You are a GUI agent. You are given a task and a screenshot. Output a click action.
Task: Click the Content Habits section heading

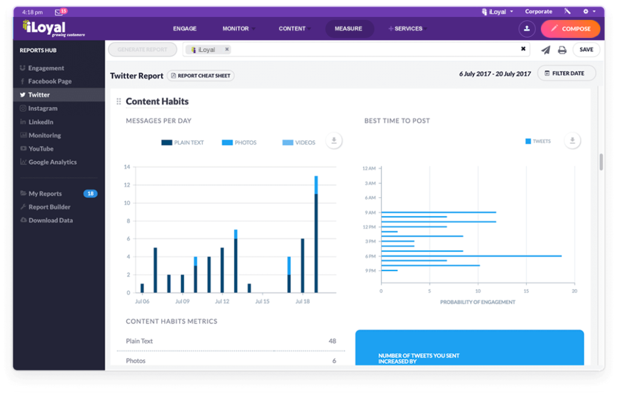tap(158, 101)
